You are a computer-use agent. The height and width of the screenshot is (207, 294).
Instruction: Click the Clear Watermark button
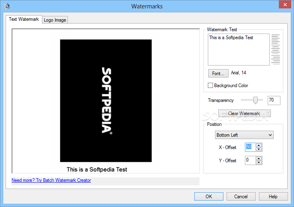244,113
